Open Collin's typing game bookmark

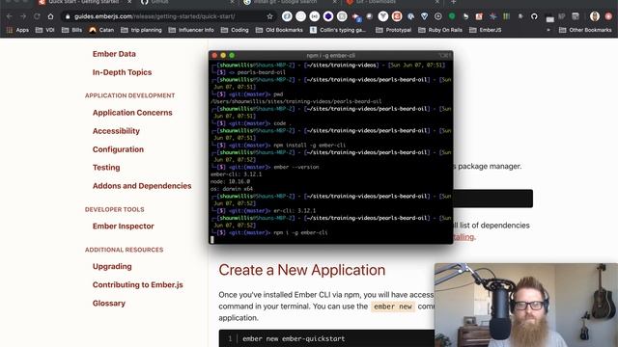pos(338,30)
